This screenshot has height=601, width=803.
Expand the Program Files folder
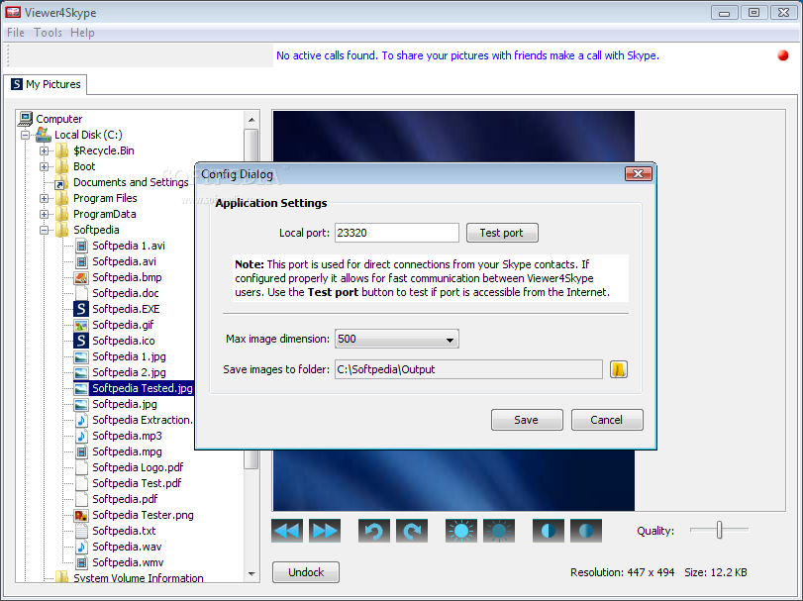click(44, 199)
